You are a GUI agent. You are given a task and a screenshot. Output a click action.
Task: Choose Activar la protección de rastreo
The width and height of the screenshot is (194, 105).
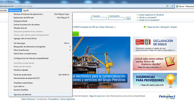pyautogui.click(x=40, y=25)
